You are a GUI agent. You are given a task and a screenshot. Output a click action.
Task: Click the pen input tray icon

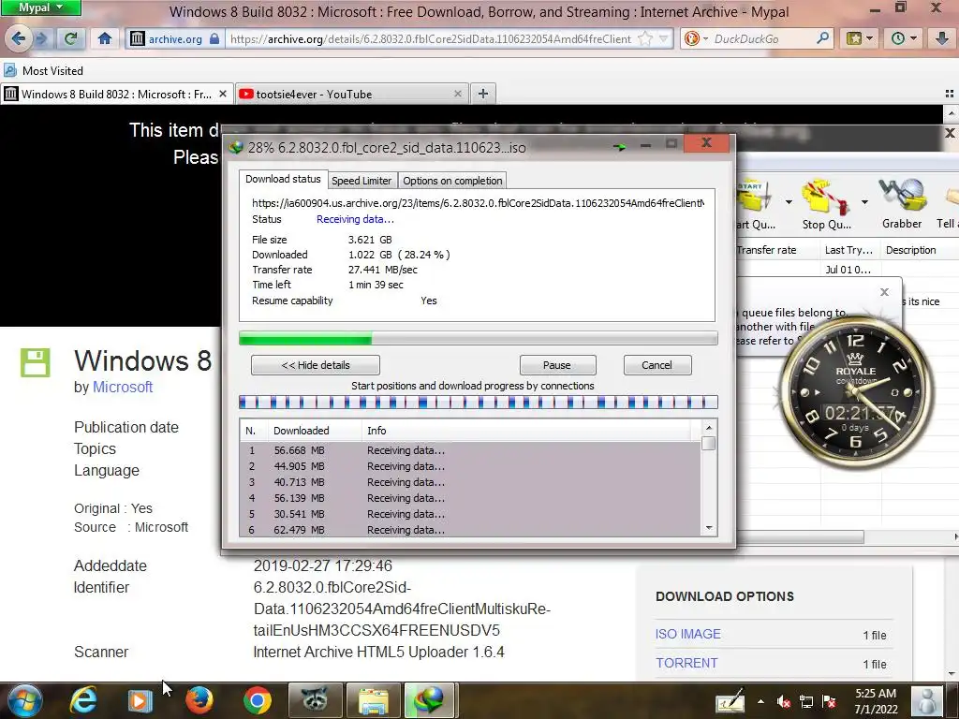tap(730, 700)
